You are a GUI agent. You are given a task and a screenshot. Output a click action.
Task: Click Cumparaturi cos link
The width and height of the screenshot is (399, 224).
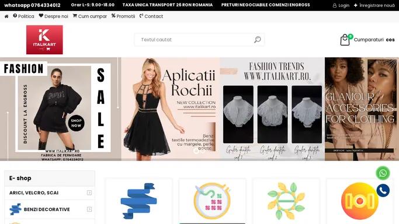click(x=374, y=40)
